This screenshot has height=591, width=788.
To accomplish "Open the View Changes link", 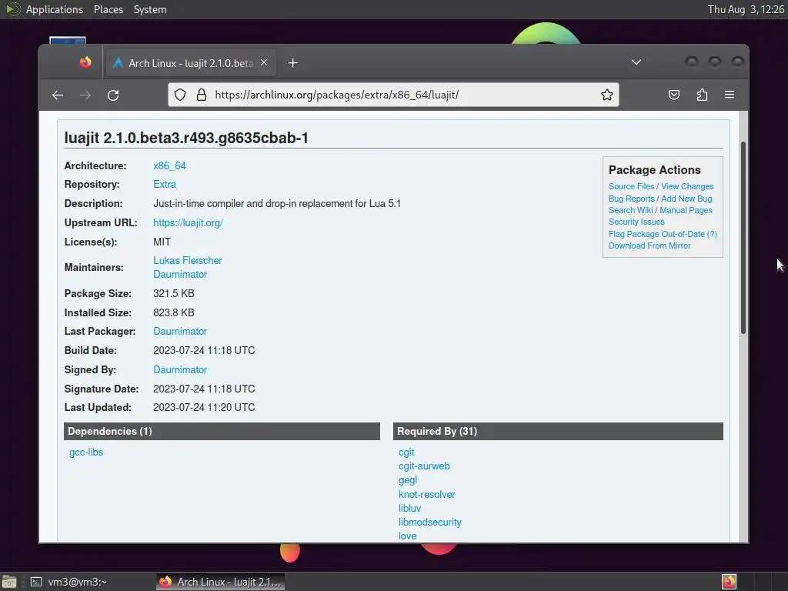I will pos(687,186).
